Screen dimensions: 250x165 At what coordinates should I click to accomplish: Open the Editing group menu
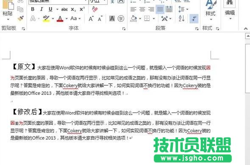230,10
